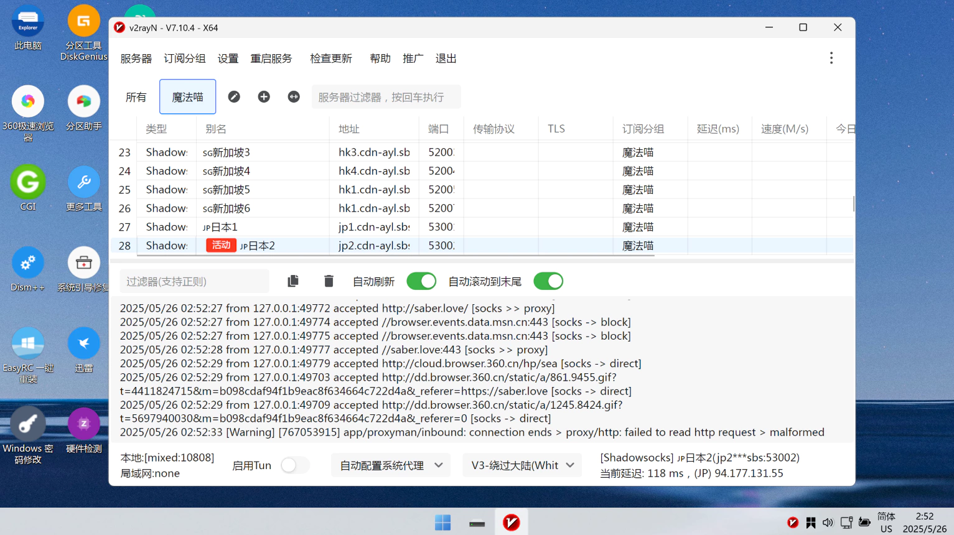Click the input method 简体 US indicator
The height and width of the screenshot is (535, 954).
[x=886, y=523]
